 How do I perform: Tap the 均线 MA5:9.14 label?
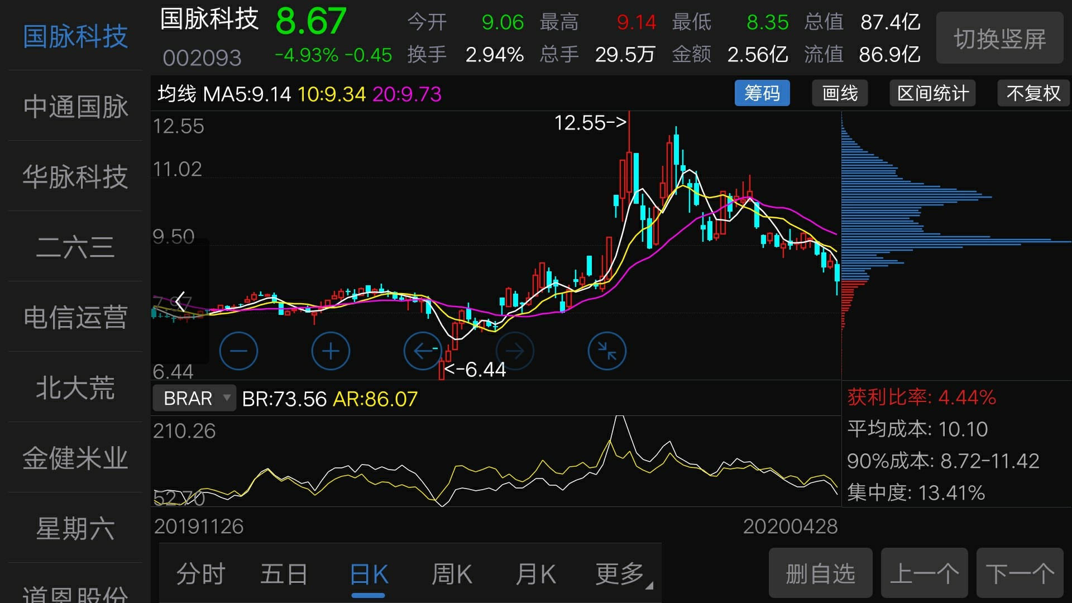(x=224, y=94)
